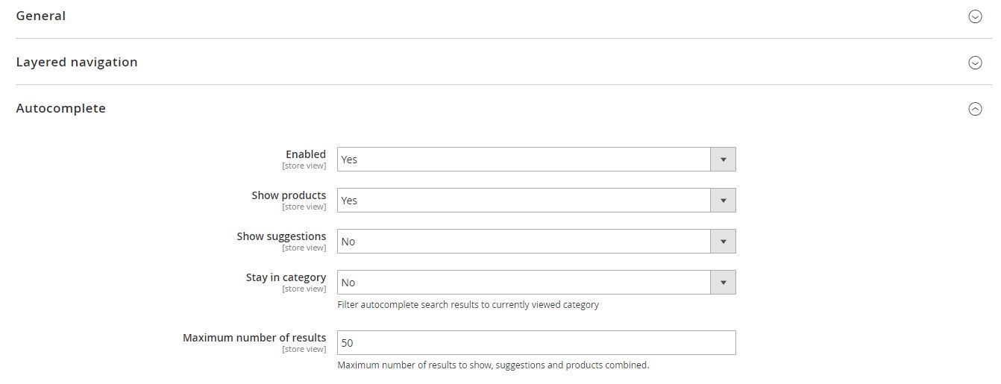Expand Layered navigation using its circle chevron
Screen dimensions: 1001x384
pos(975,63)
